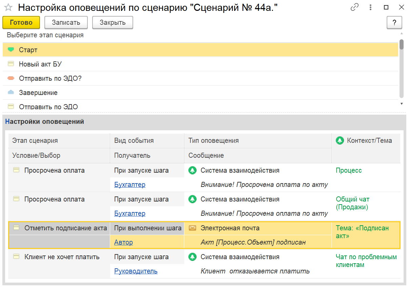Select the Новый акт БУ stage
The height and width of the screenshot is (287, 408).
point(200,64)
